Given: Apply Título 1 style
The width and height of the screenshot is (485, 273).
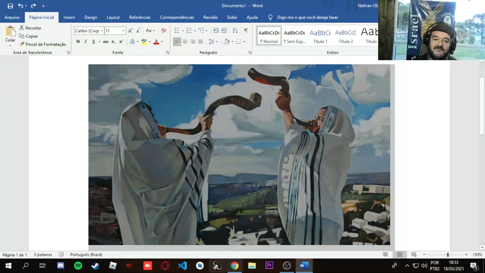Looking at the screenshot, I should (x=320, y=36).
